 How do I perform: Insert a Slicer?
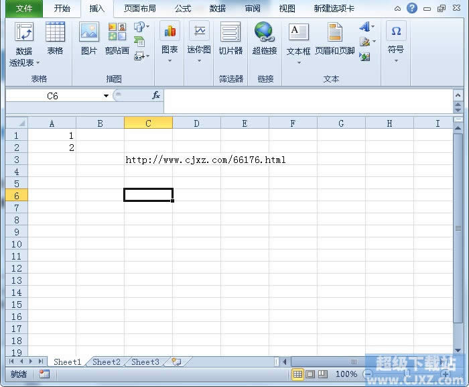point(230,38)
